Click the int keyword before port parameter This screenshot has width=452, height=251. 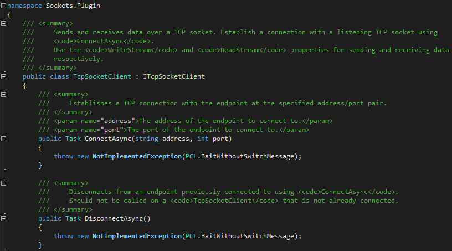203,139
